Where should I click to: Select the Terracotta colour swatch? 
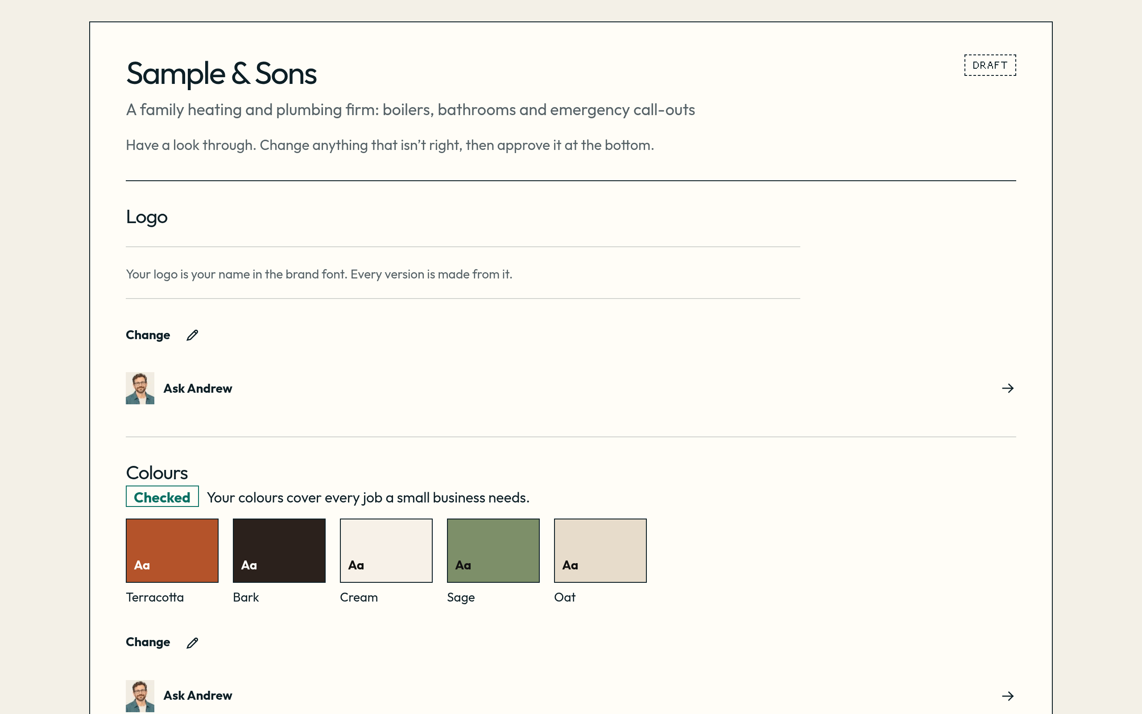coord(172,551)
